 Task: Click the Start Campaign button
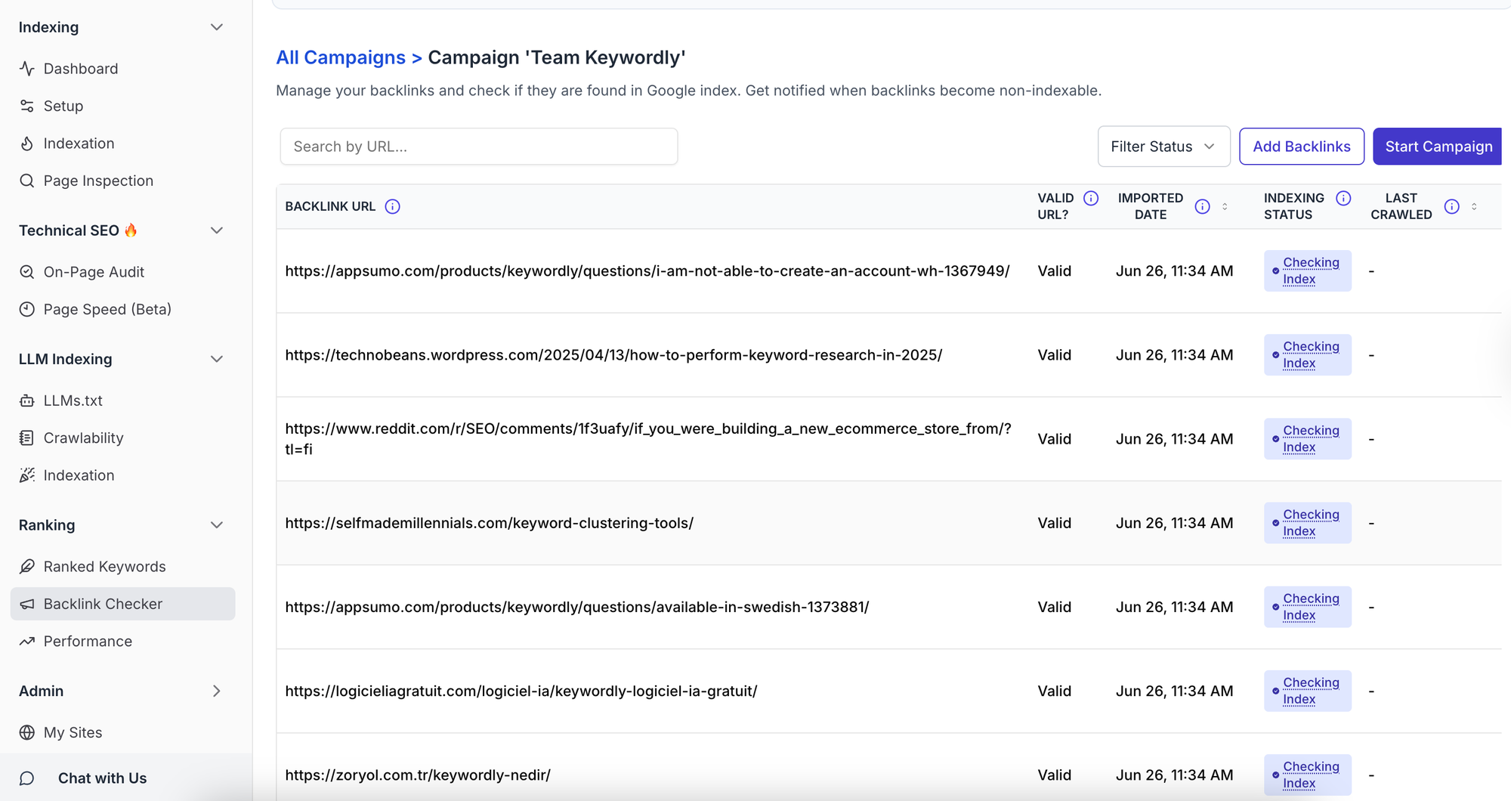(1438, 147)
